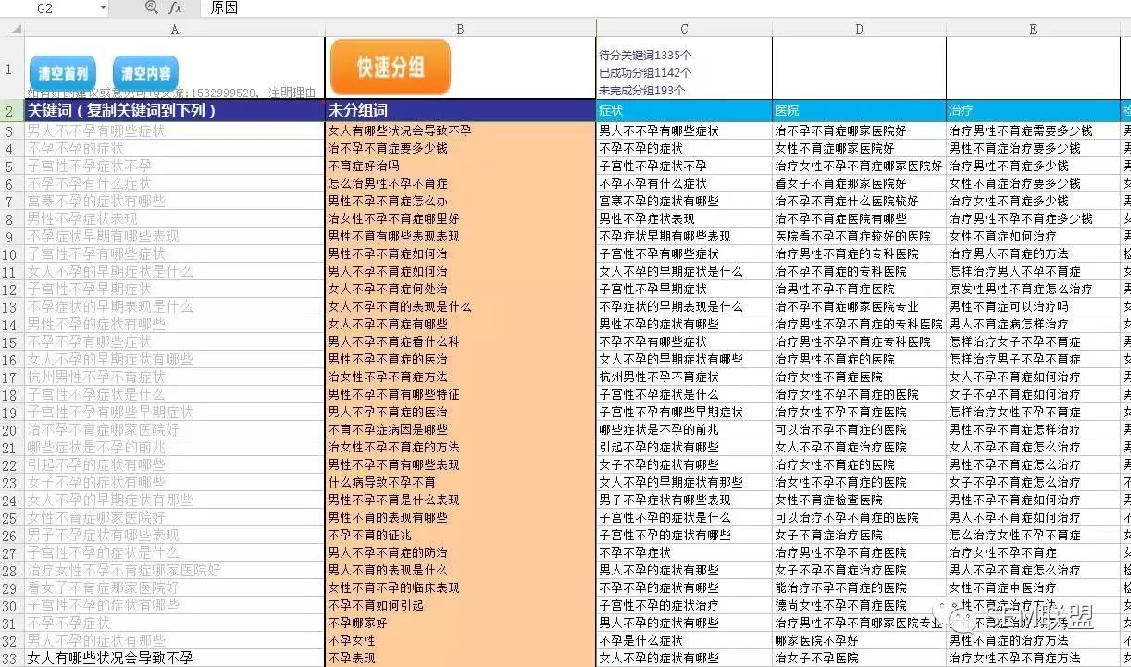Screen dimensions: 1131x667
Task: Select column D header
Action: [859, 30]
